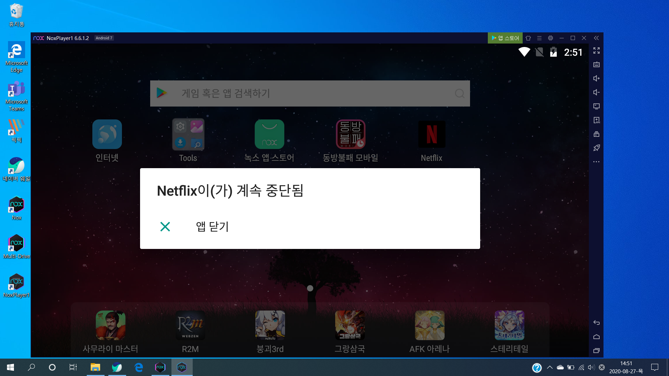Click the install APK icon in sidebar
The width and height of the screenshot is (669, 376).
pyautogui.click(x=596, y=120)
